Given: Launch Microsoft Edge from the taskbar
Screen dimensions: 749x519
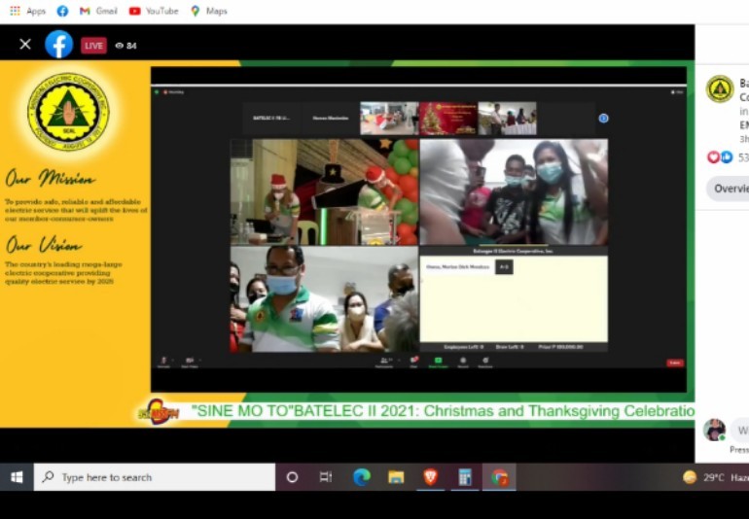Looking at the screenshot, I should (x=362, y=477).
